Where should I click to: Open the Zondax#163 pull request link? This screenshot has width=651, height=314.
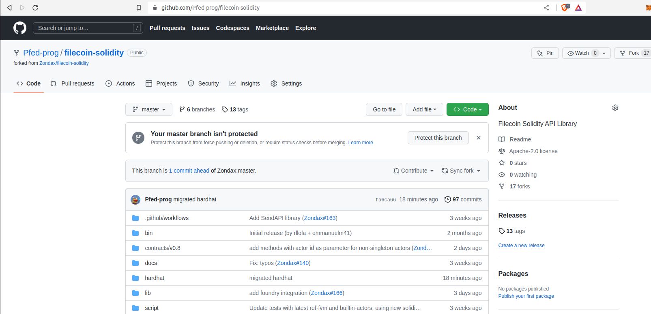[320, 218]
